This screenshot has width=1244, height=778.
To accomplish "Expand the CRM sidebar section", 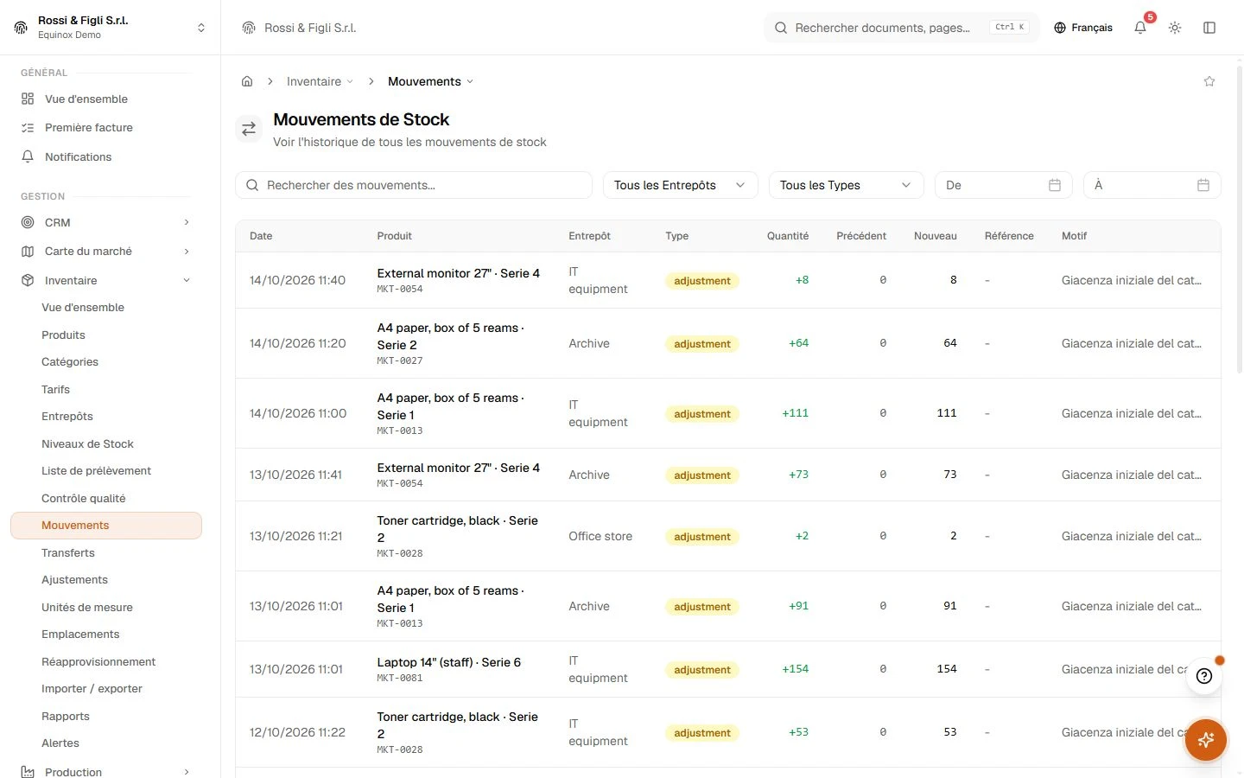I will tap(187, 222).
